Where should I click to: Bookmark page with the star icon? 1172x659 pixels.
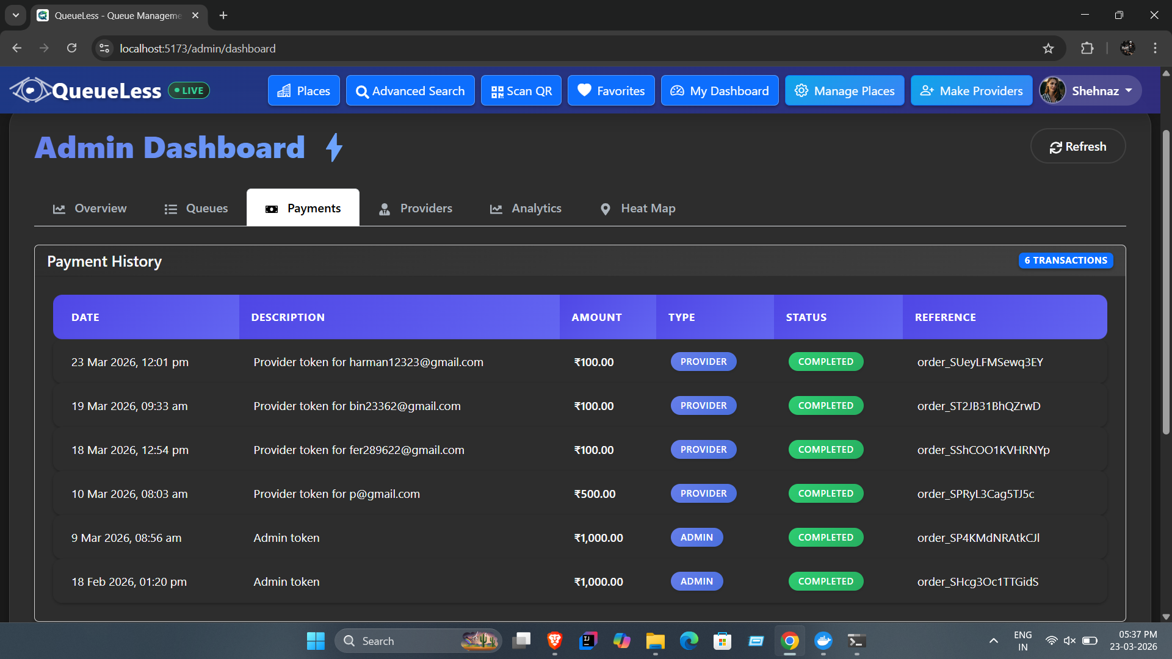[x=1048, y=48]
